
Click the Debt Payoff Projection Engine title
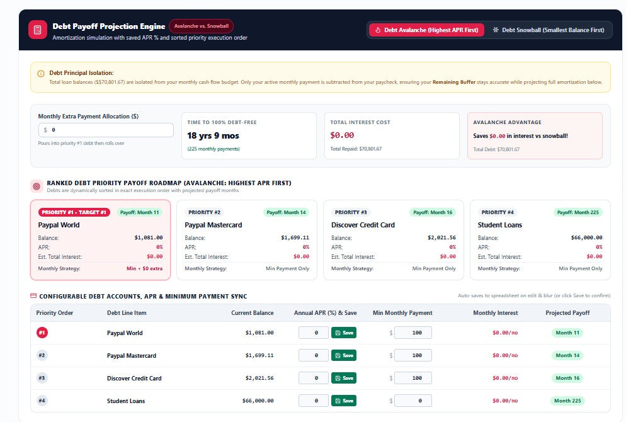108,26
